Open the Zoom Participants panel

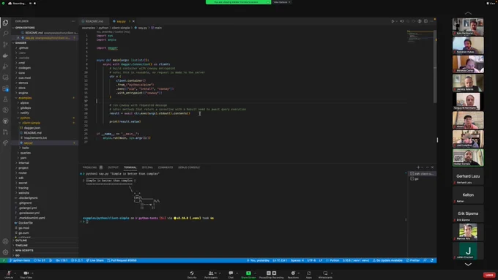pyautogui.click(x=211, y=275)
